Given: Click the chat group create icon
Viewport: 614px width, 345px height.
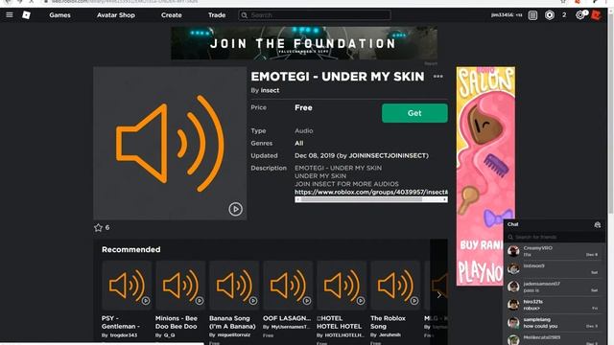Looking at the screenshot, I should pyautogui.click(x=597, y=224).
